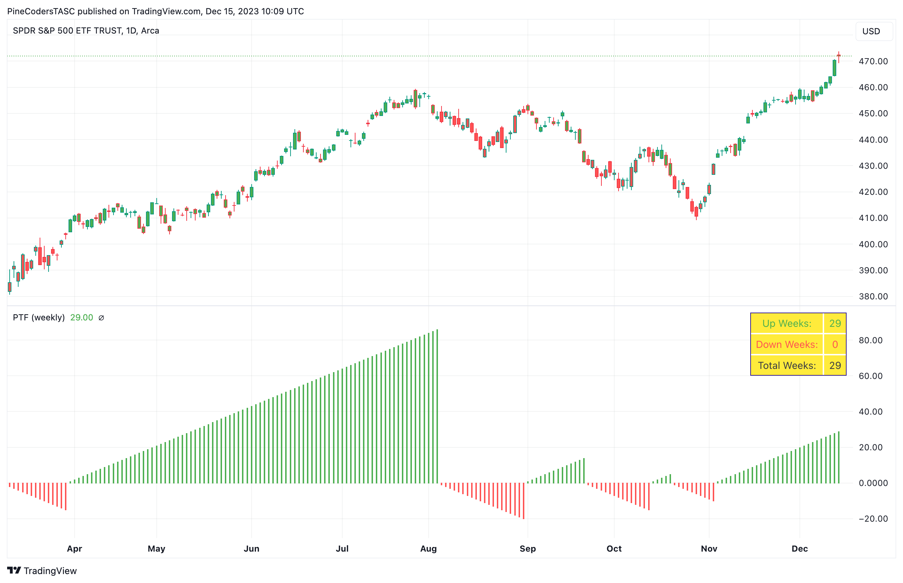Click the Jul label on time axis
This screenshot has height=583, width=903.
click(342, 548)
